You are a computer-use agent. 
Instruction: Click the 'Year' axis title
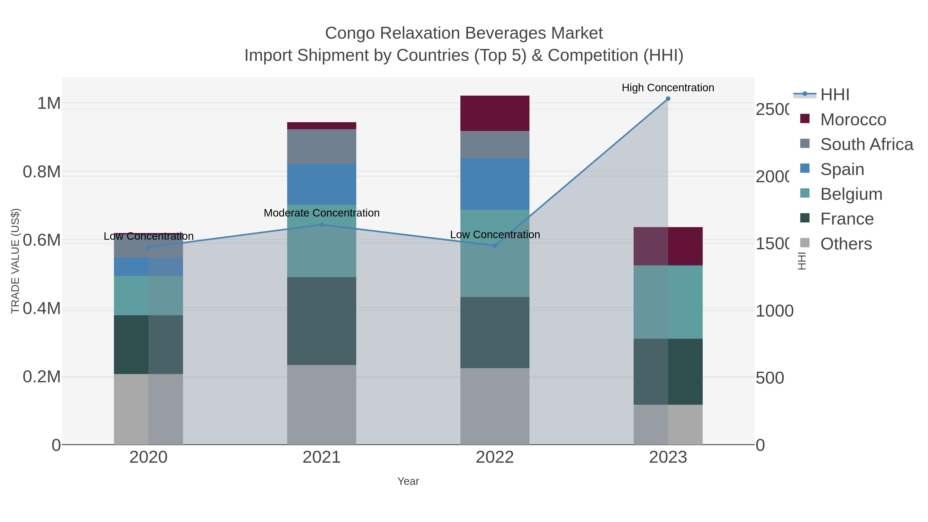408,481
